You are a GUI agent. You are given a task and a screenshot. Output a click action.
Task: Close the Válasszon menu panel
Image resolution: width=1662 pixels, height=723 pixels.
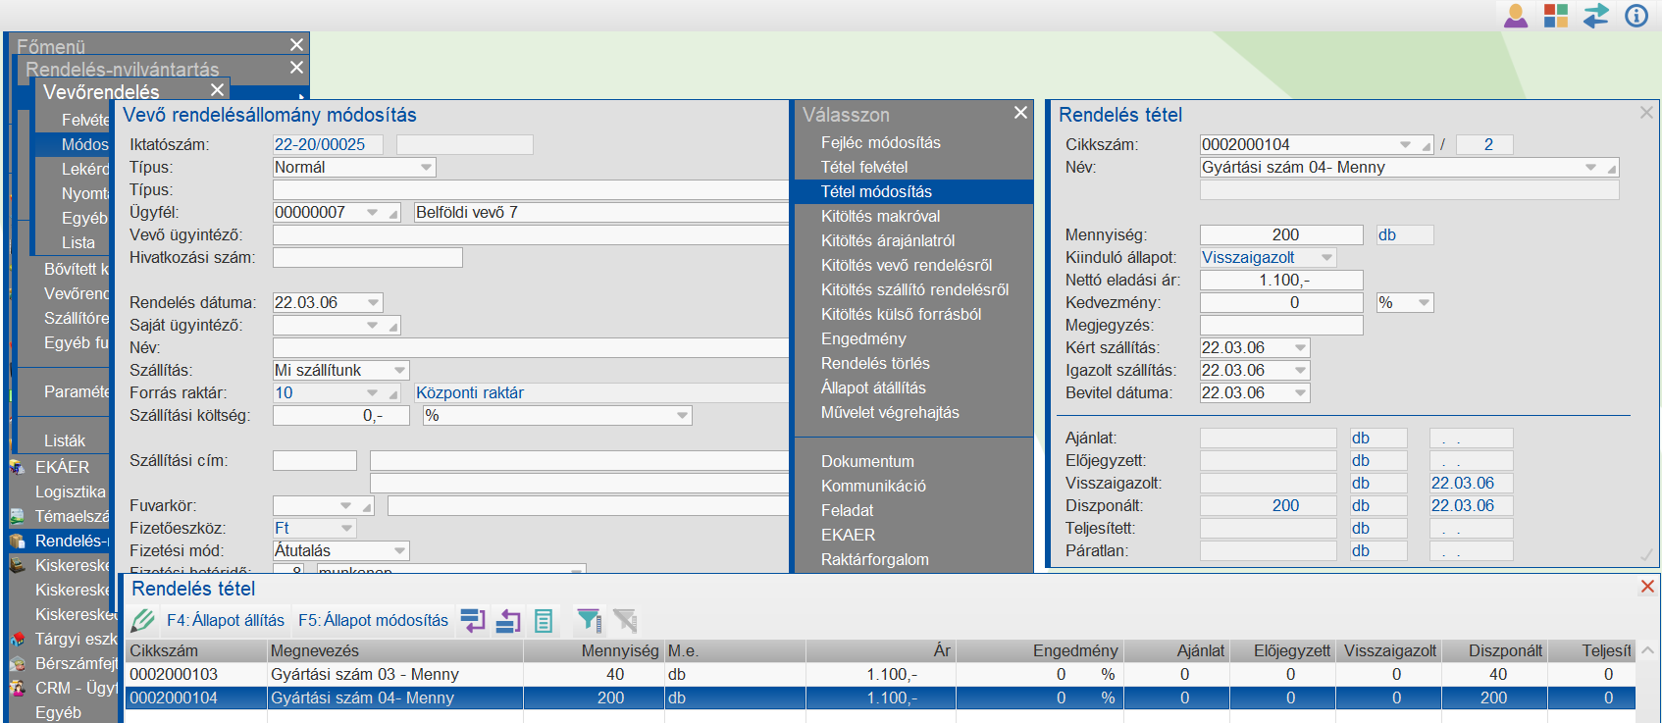1020,113
